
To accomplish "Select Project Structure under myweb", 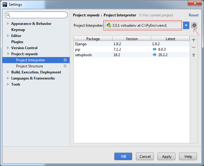I will tap(29, 66).
